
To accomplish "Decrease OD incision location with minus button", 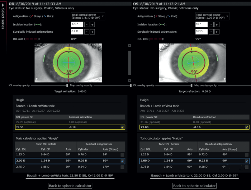I will 87,25.
